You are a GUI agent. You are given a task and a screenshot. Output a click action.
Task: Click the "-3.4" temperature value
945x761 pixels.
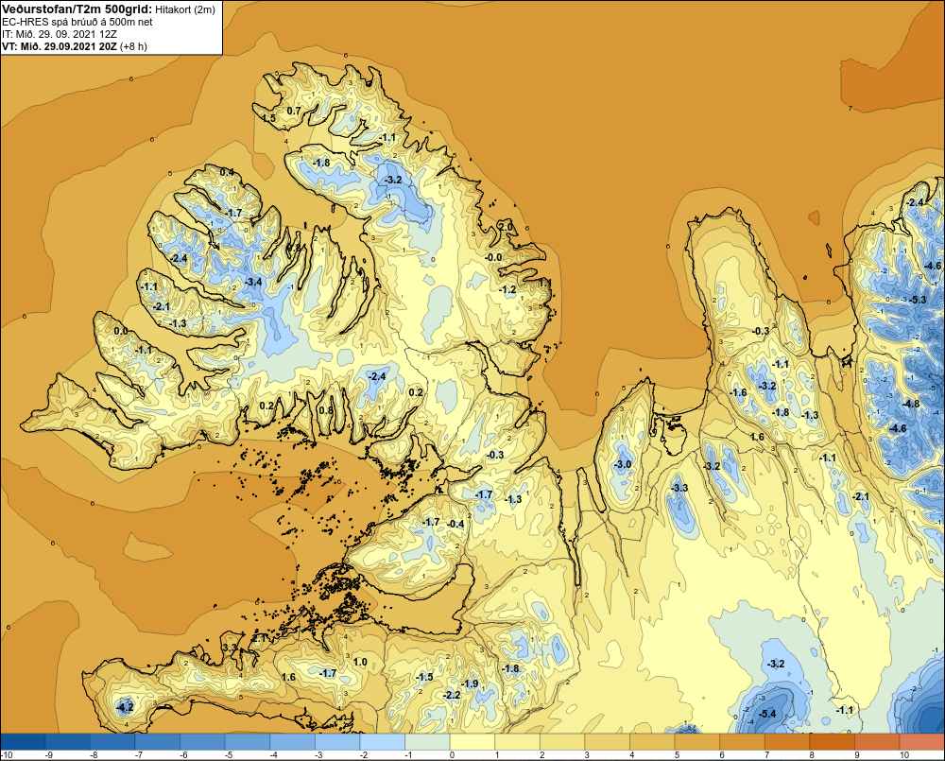coord(253,282)
